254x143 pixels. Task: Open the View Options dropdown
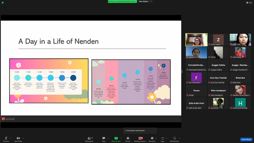click(x=145, y=2)
